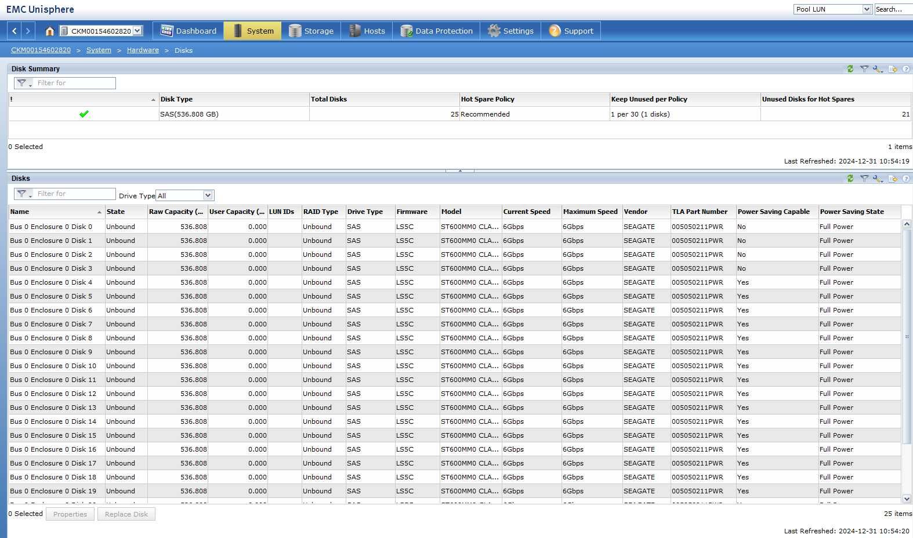Open the Dashboard tab
913x538 pixels.
189,31
